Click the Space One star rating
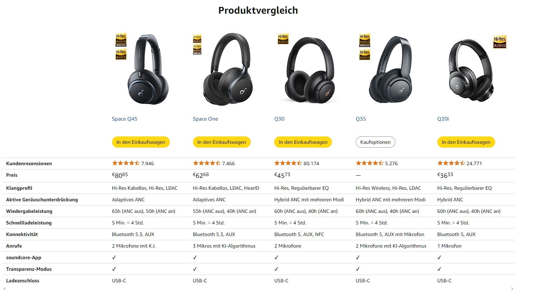534x296 pixels. click(x=207, y=163)
